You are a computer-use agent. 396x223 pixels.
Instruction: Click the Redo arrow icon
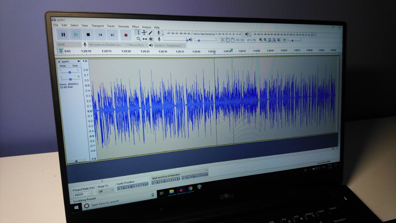[x=254, y=40]
